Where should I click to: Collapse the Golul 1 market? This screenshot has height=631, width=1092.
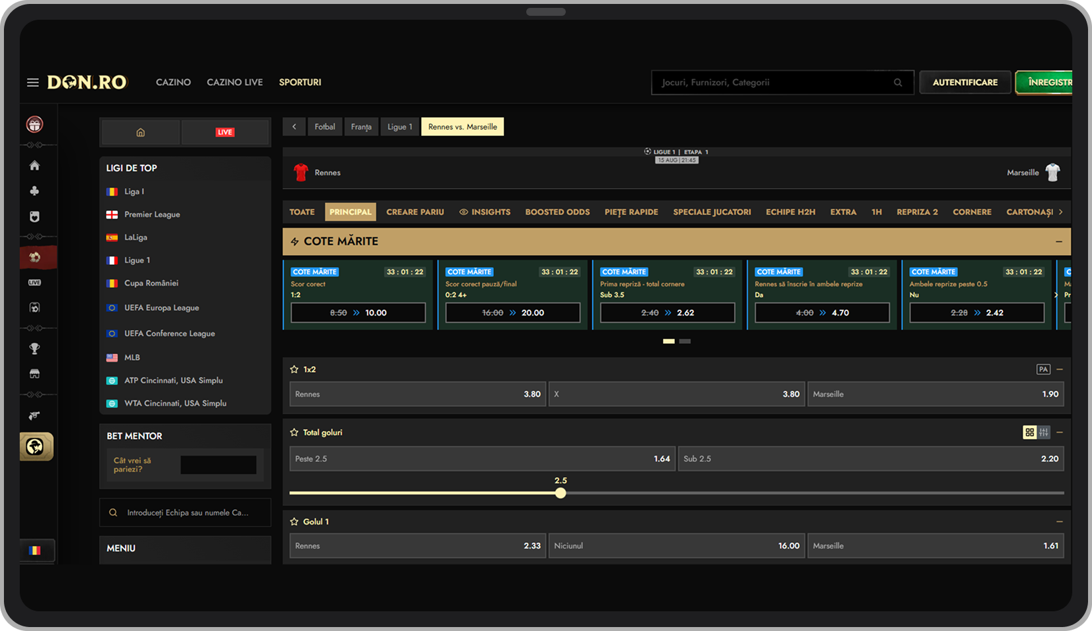coord(1059,521)
